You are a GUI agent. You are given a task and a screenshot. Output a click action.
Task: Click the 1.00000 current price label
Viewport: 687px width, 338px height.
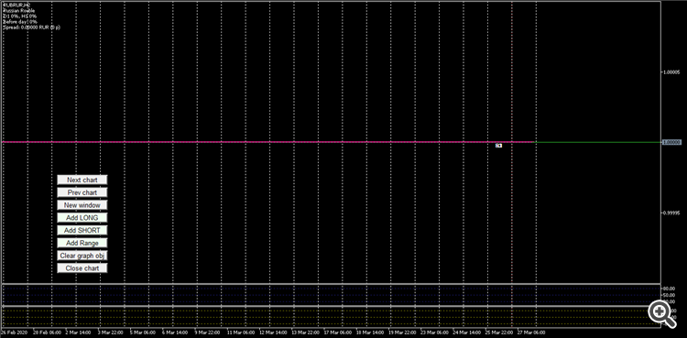coord(671,143)
